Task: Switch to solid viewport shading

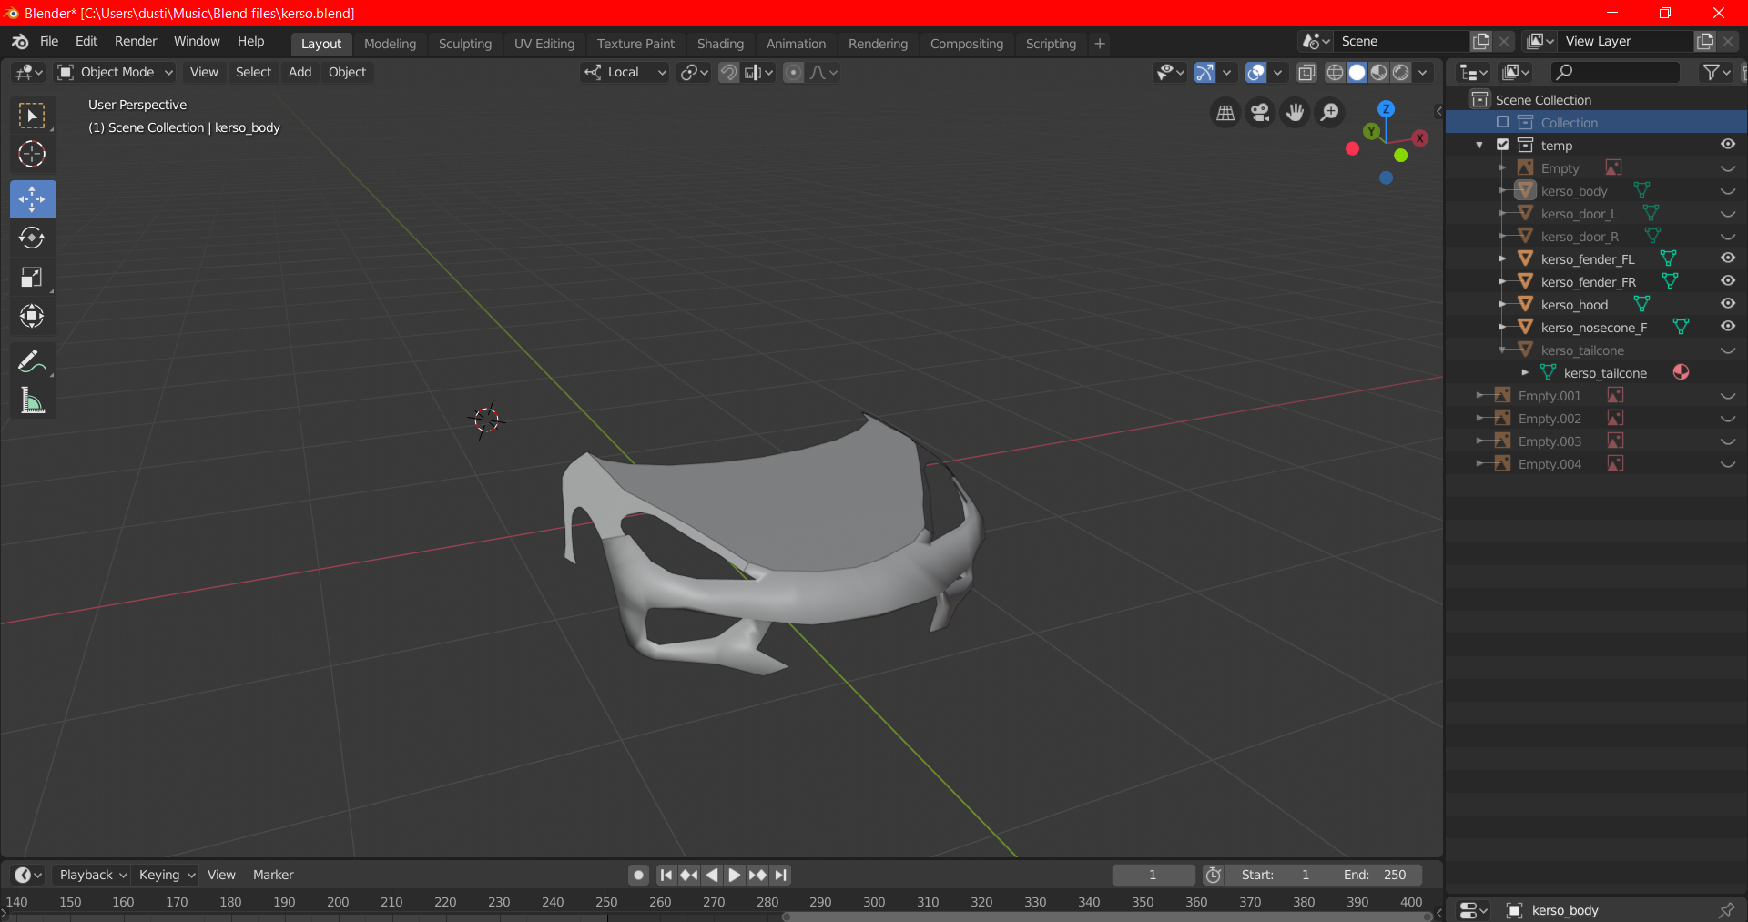Action: [1357, 72]
